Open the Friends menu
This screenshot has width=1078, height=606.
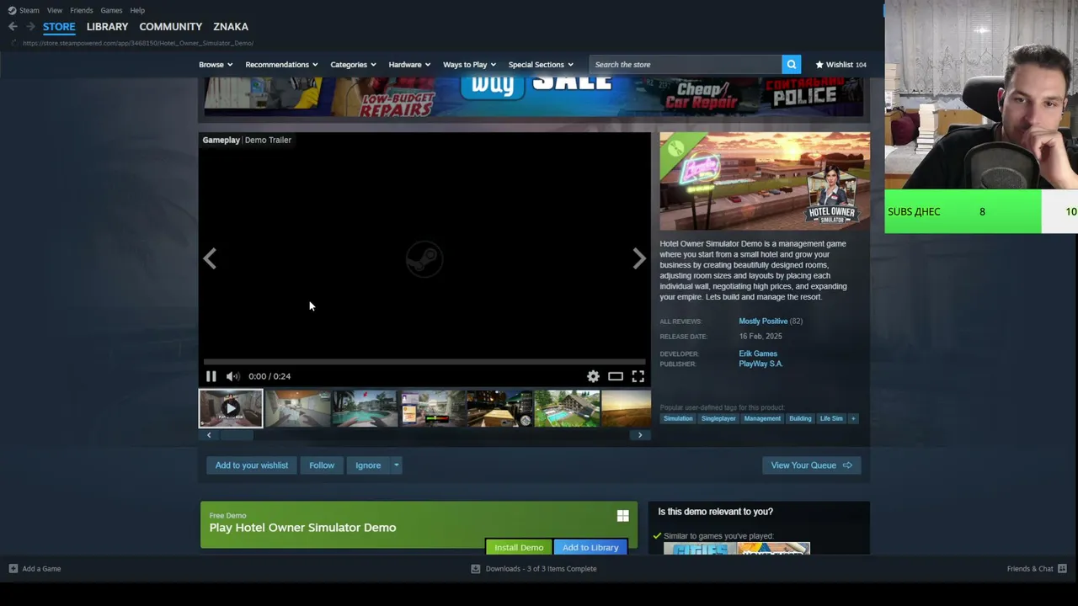click(82, 10)
